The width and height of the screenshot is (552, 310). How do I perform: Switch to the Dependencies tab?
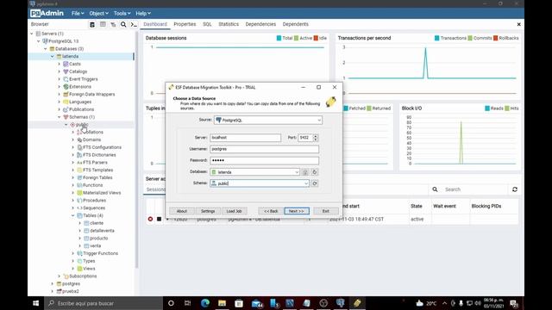pyautogui.click(x=260, y=24)
